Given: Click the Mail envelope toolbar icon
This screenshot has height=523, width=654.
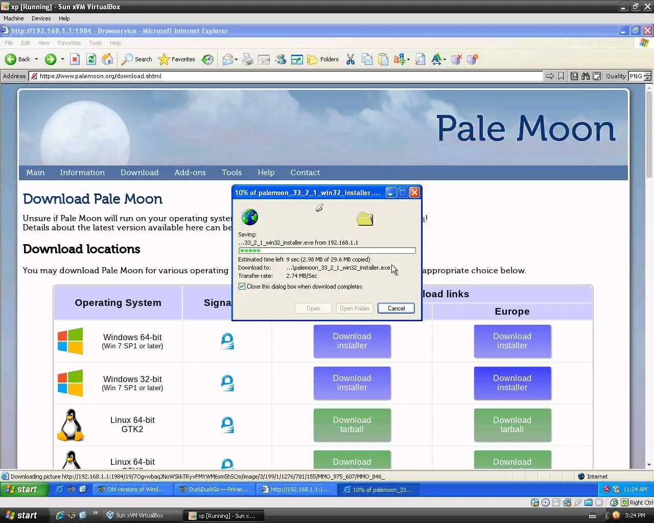Looking at the screenshot, I should pyautogui.click(x=227, y=59).
